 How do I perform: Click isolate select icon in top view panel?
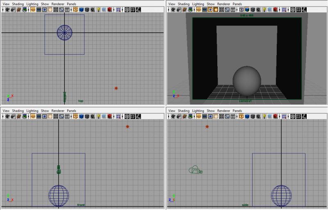pyautogui.click(x=118, y=9)
